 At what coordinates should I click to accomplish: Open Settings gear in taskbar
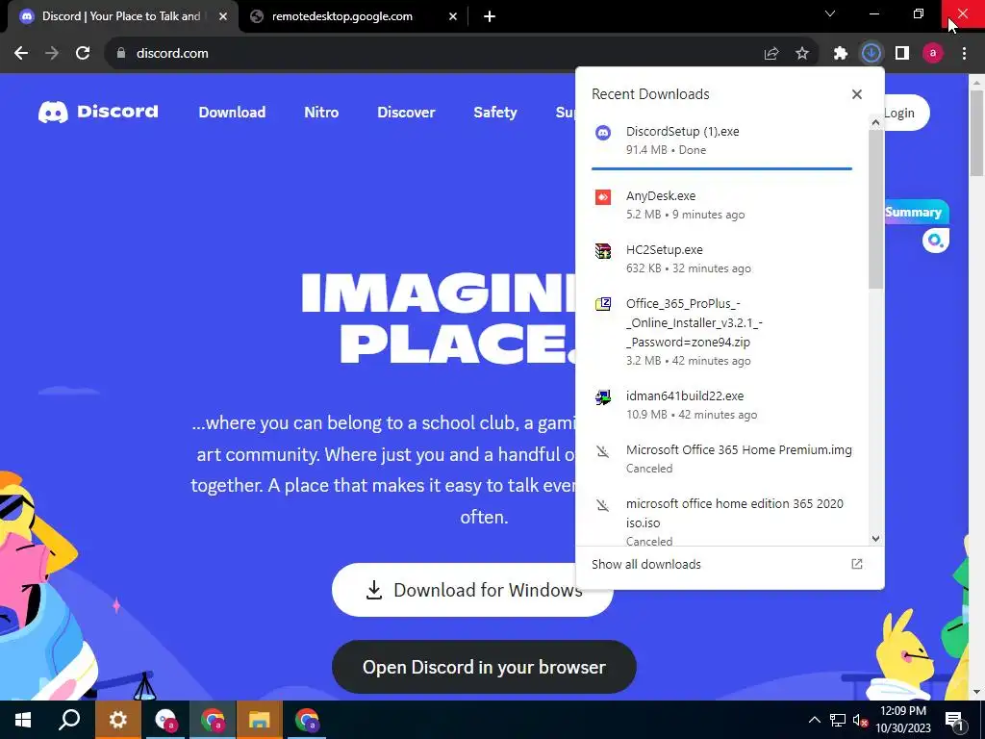117,720
